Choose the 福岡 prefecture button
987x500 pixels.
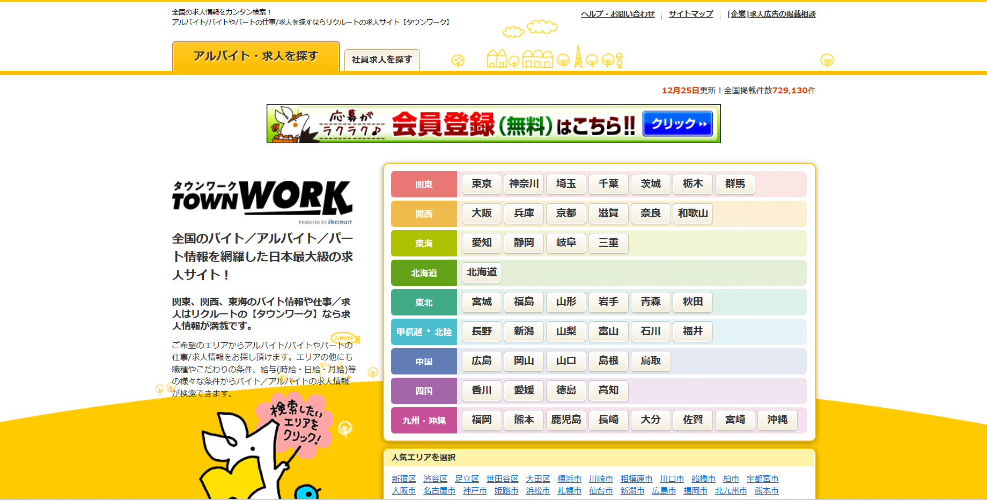(482, 420)
